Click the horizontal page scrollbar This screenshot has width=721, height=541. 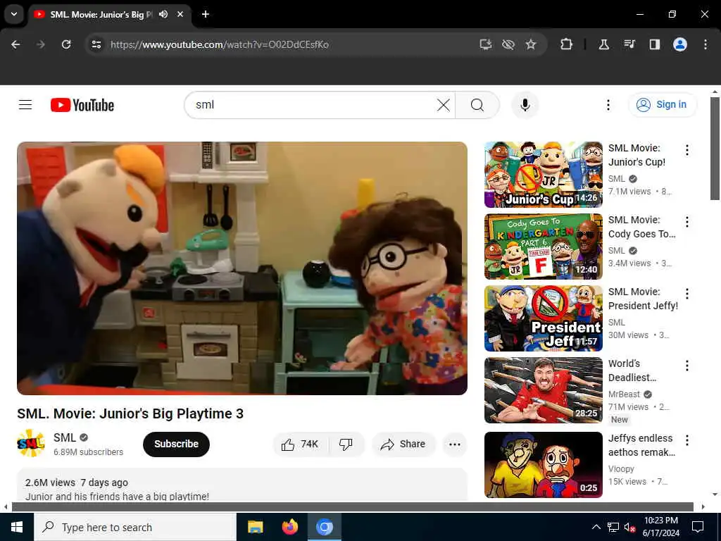click(353, 507)
